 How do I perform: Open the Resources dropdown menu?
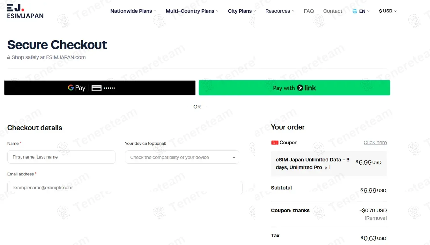pyautogui.click(x=280, y=11)
